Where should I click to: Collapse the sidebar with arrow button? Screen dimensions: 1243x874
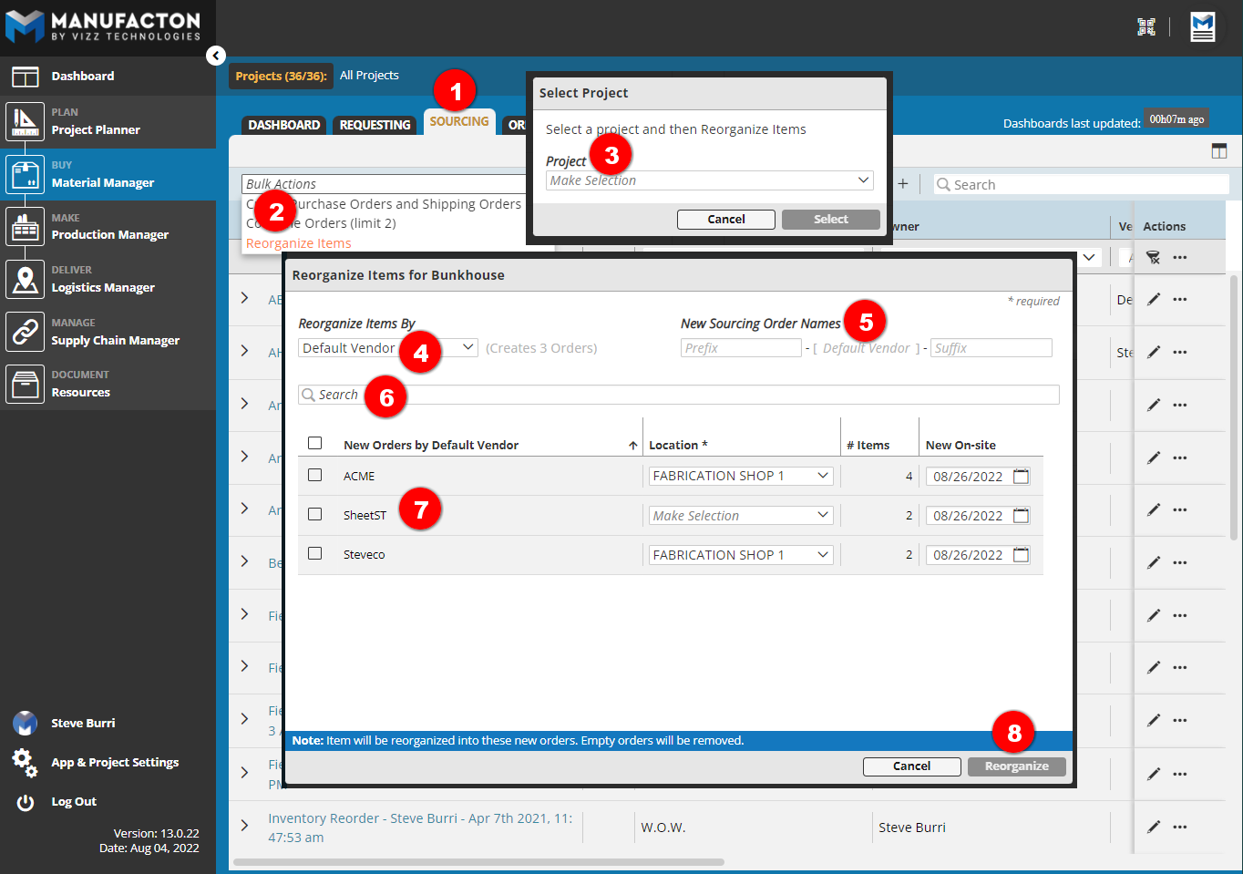pos(215,56)
